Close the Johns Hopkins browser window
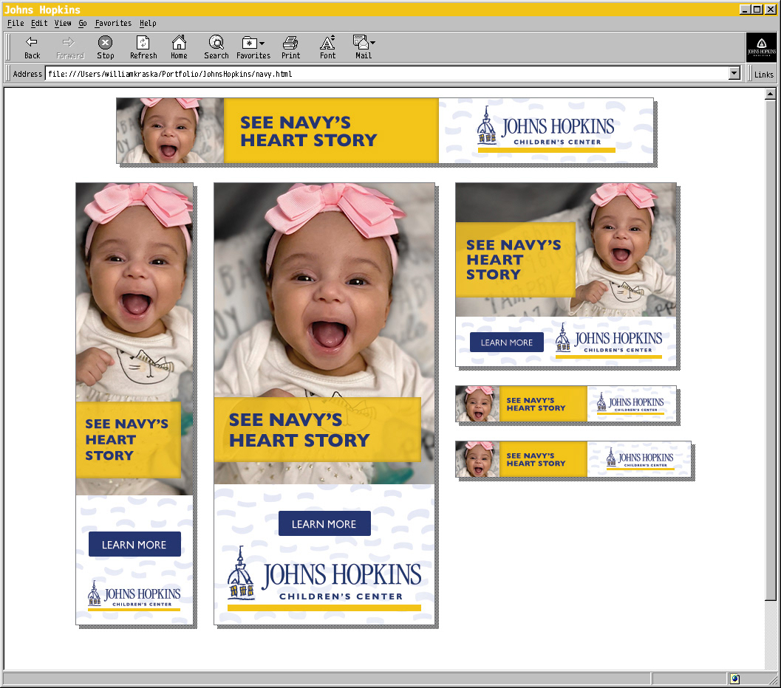The width and height of the screenshot is (781, 688). pos(770,10)
